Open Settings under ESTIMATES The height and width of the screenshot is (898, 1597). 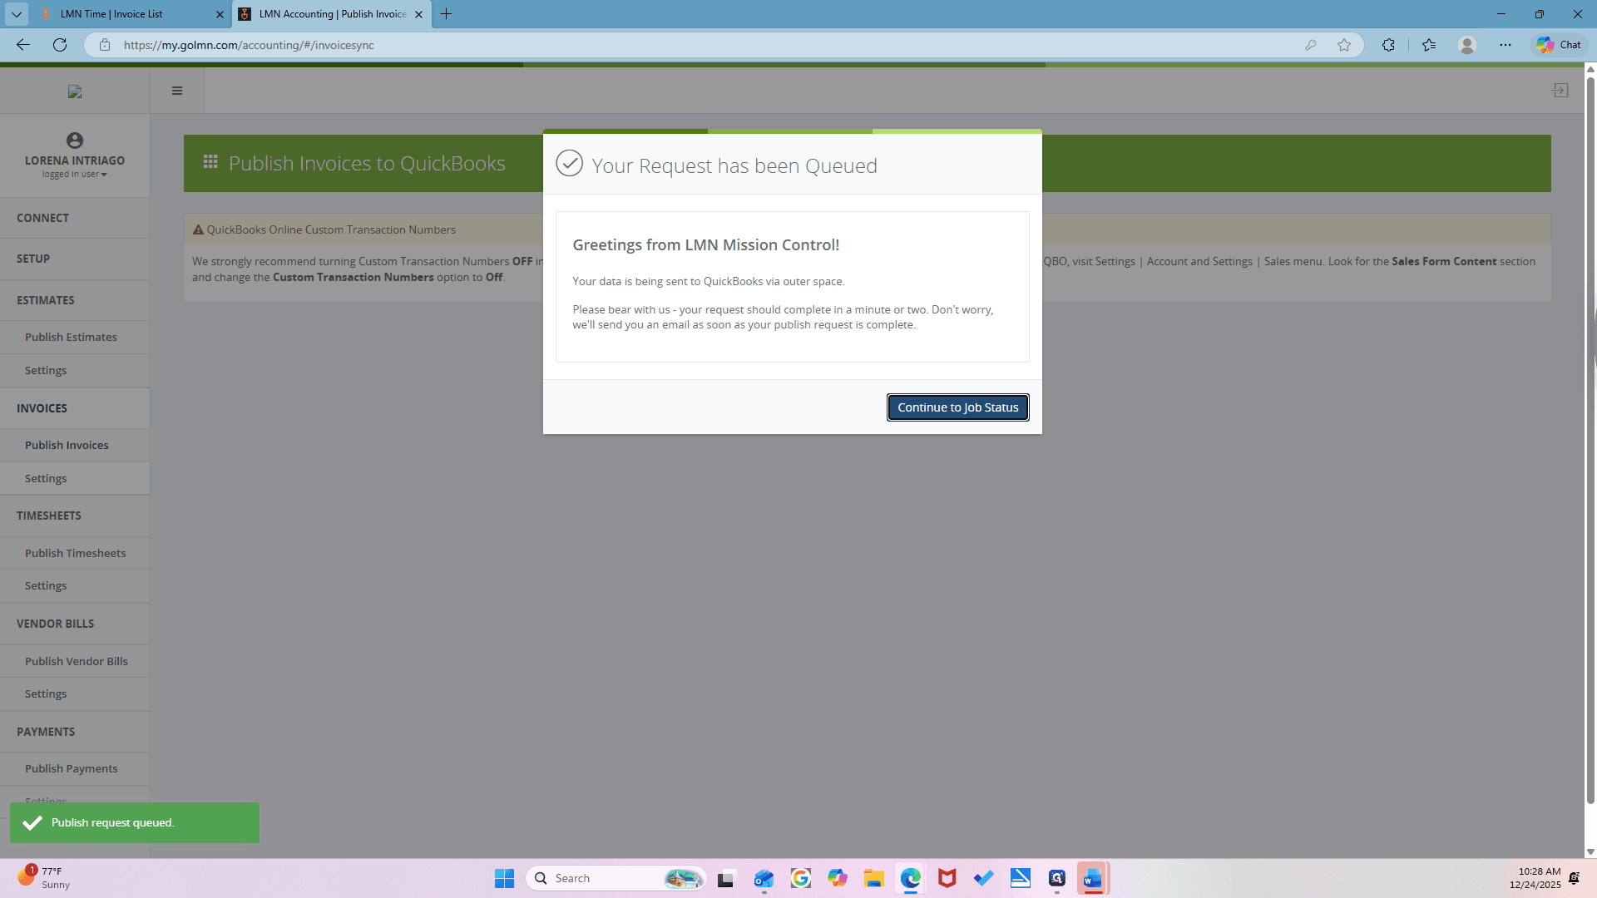pos(75,370)
